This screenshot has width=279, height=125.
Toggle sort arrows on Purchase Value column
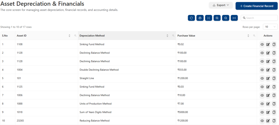pyautogui.click(x=248, y=36)
